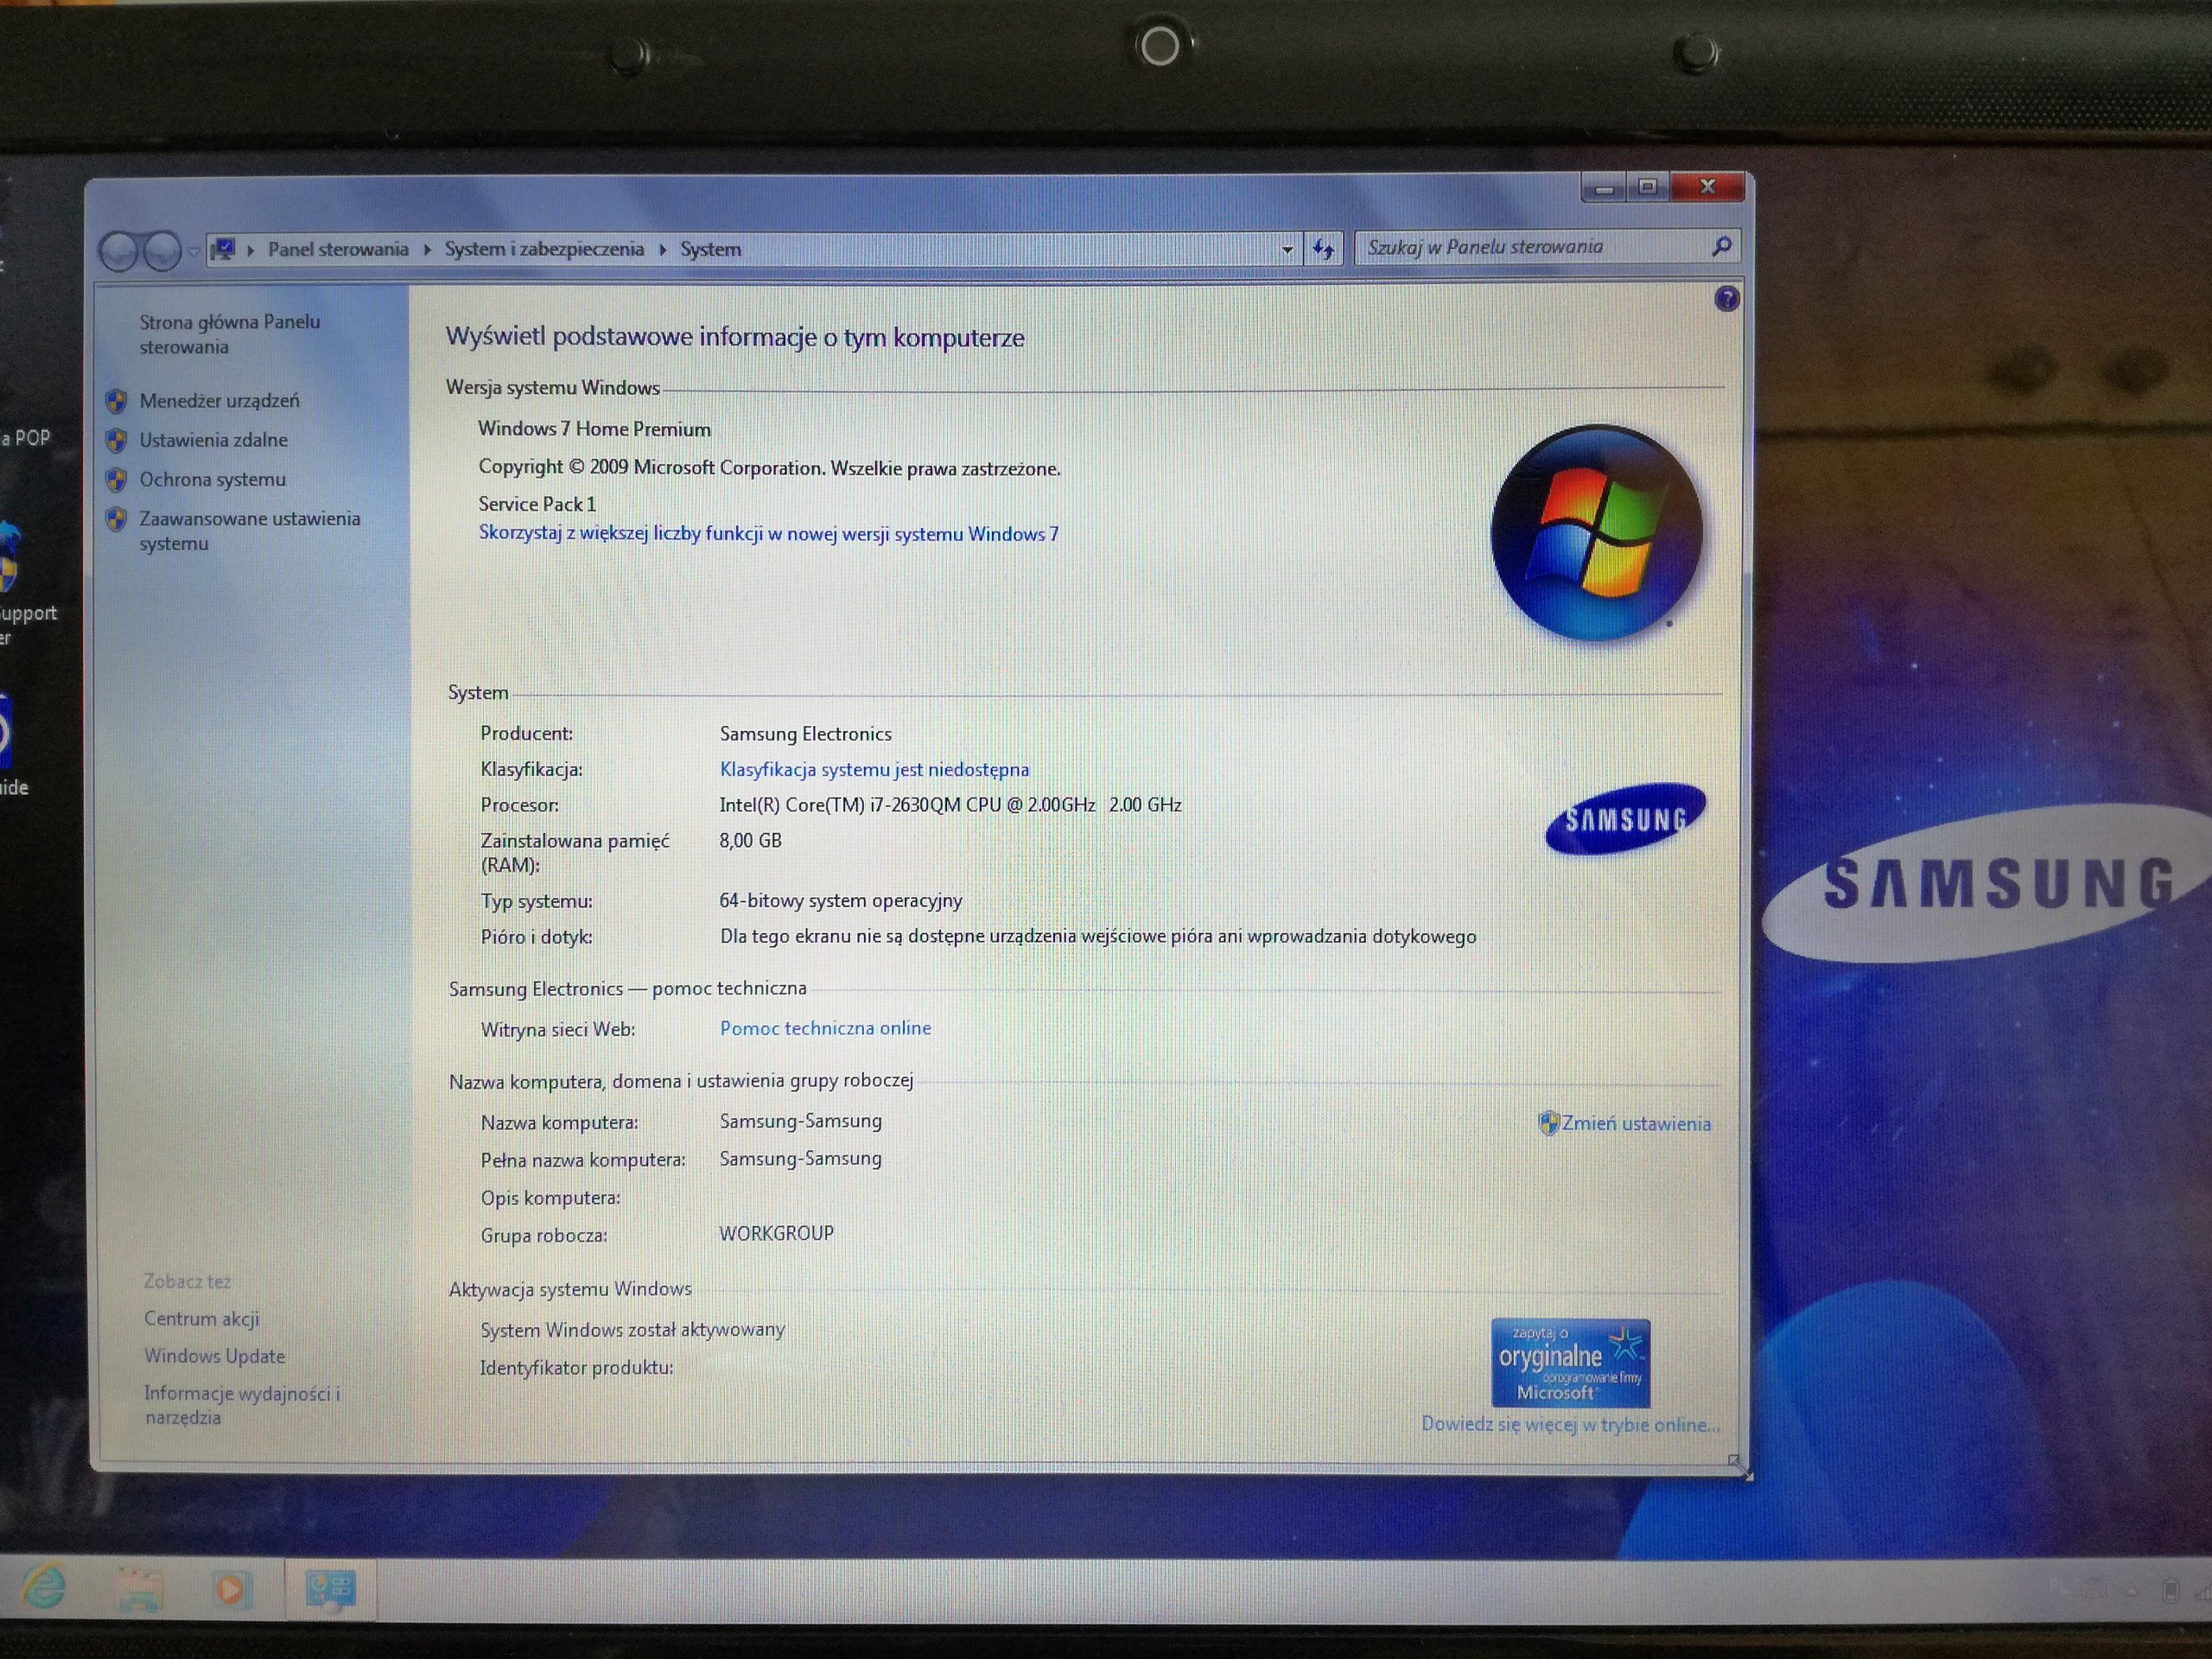Click Zmień ustawienia link
Screen dimensions: 2212x1659
point(1636,1124)
